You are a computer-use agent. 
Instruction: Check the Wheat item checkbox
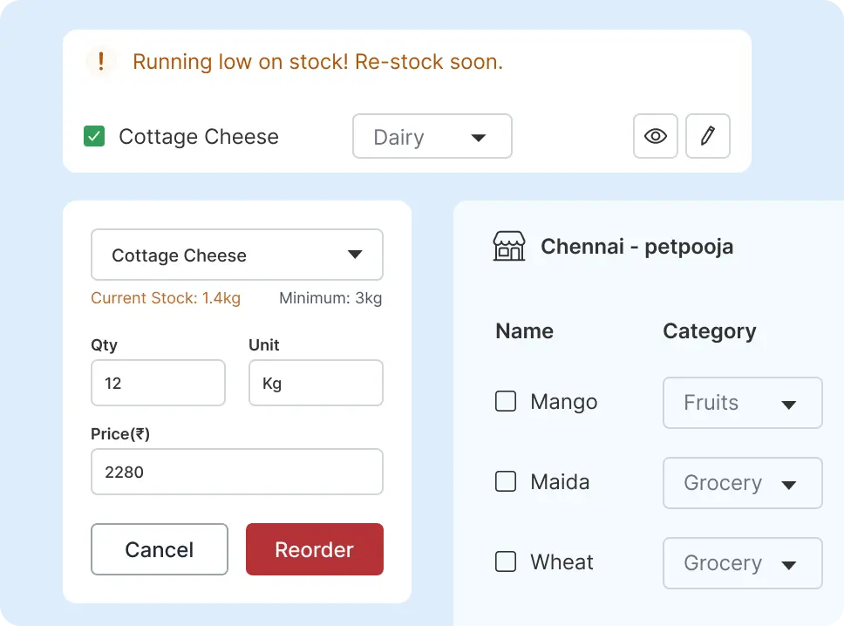click(x=506, y=562)
